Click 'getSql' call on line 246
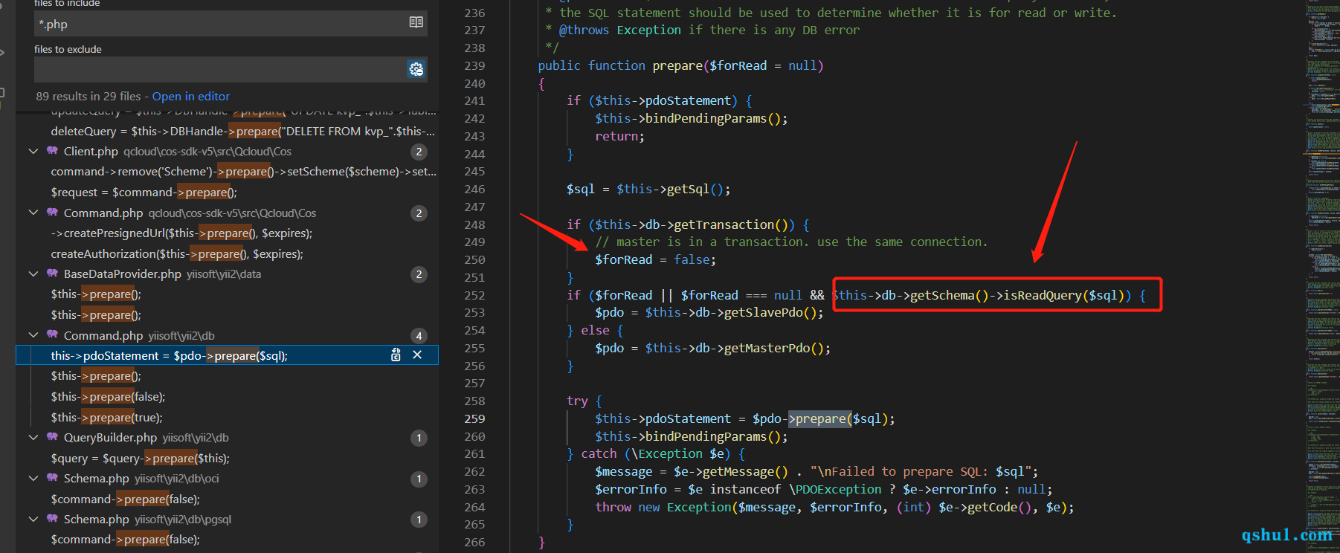This screenshot has height=553, width=1340. (688, 189)
